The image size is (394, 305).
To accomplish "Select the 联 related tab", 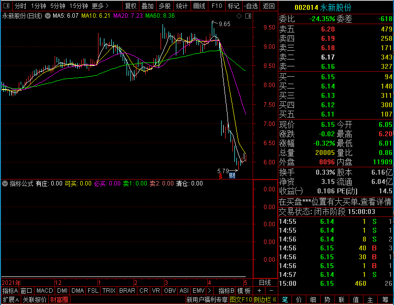I will [341, 300].
